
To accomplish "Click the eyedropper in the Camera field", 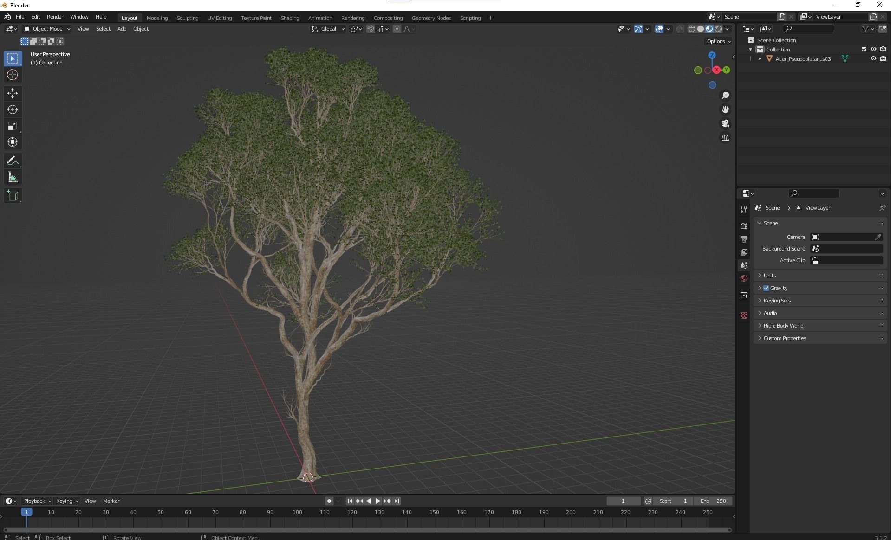I will (878, 237).
